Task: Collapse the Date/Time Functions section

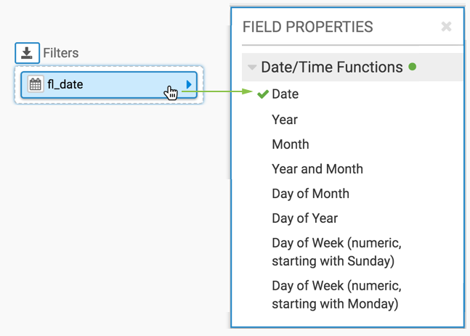Action: 252,67
